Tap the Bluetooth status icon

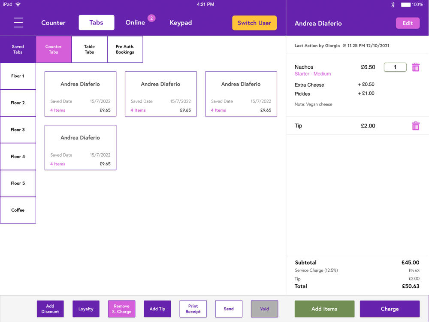click(393, 4)
